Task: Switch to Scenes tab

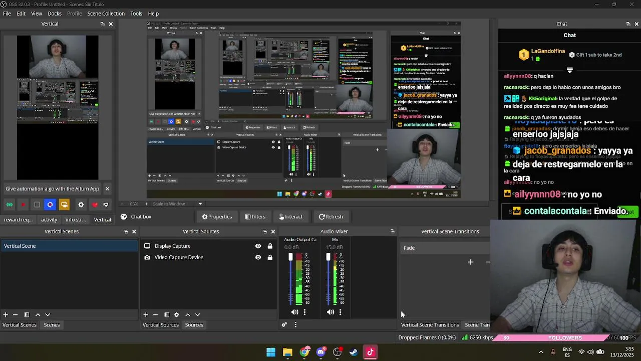Action: [52, 325]
